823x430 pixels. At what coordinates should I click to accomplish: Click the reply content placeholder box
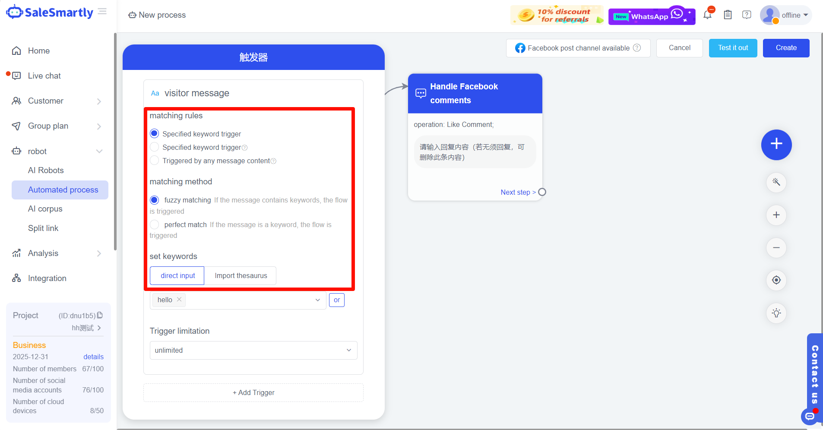(x=475, y=152)
